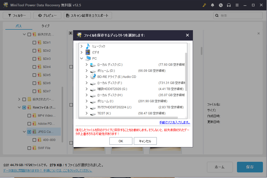Image resolution: width=267 pixels, height=178 pixels.
Task: Expand 増設HDD6T2020 (G:) drive
Action: (87, 89)
